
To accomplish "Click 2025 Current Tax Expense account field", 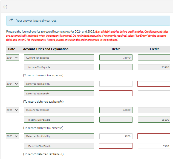I will (x=59, y=110).
